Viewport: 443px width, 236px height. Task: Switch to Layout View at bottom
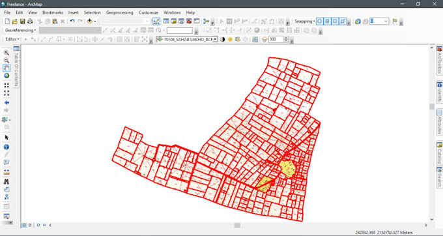(30, 226)
